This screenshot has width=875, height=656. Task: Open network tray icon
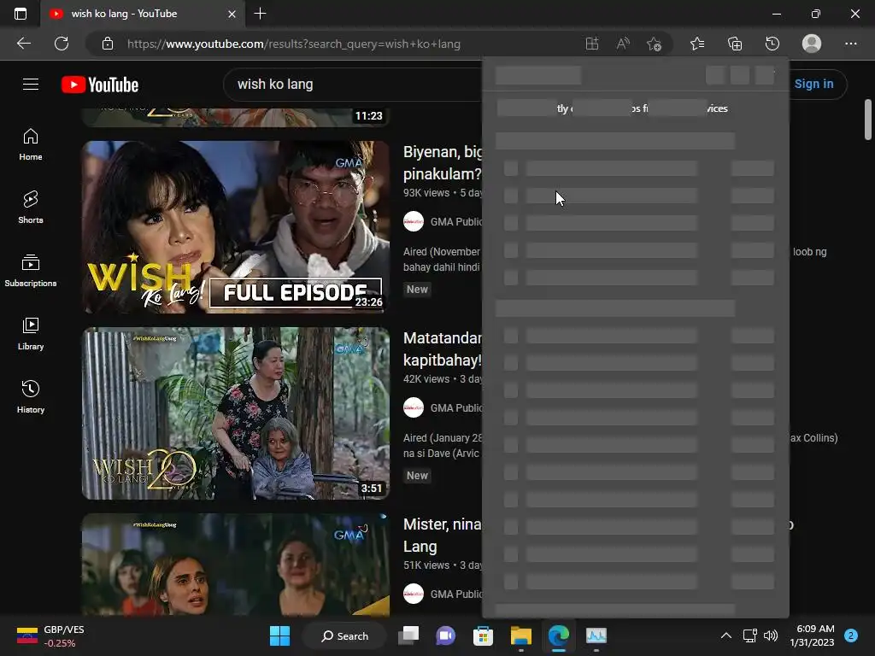[749, 635]
